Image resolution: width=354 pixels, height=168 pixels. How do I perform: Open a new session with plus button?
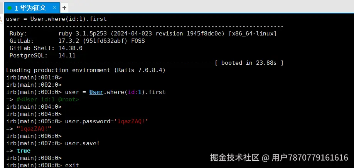click(x=64, y=8)
